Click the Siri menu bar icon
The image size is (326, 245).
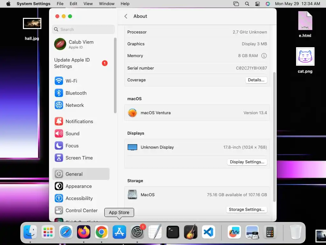tap(268, 4)
